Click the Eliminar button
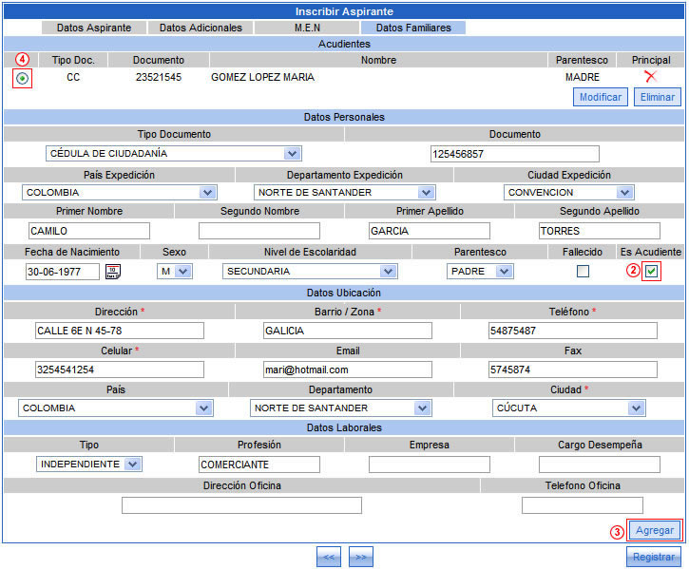689x569 pixels. coord(657,97)
